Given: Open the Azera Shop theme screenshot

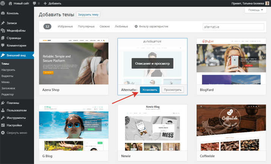Looking at the screenshot, I should 74,61.
